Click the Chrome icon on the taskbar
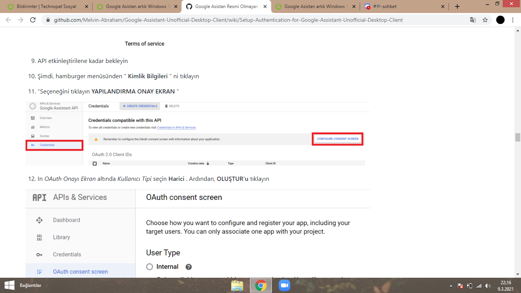The width and height of the screenshot is (521, 293). pos(261,285)
